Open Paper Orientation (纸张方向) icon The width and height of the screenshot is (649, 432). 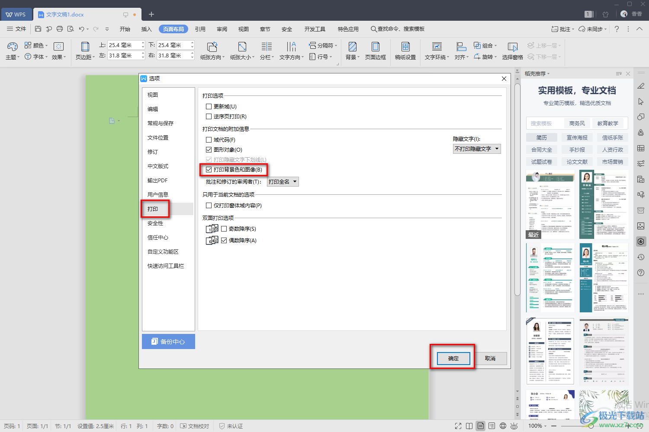212,47
